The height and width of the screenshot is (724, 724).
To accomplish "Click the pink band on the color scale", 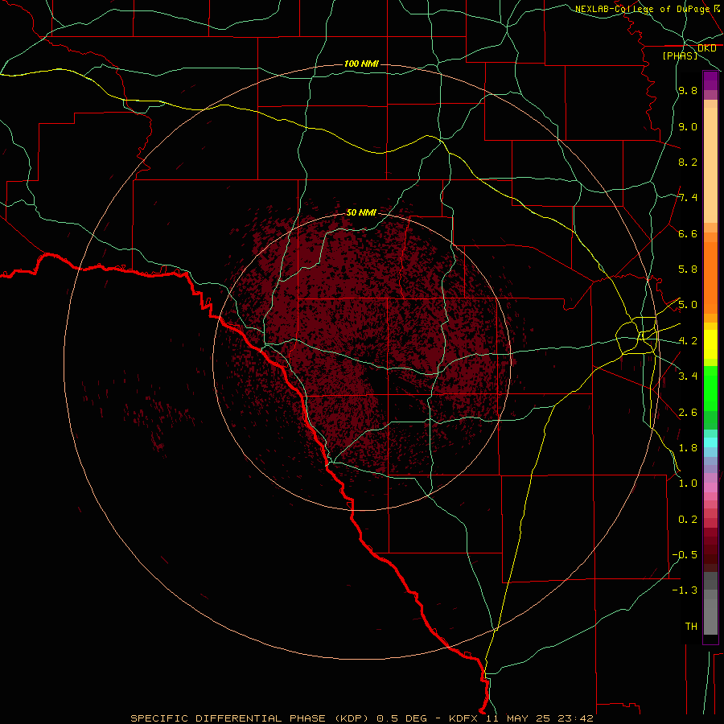I will (710, 487).
